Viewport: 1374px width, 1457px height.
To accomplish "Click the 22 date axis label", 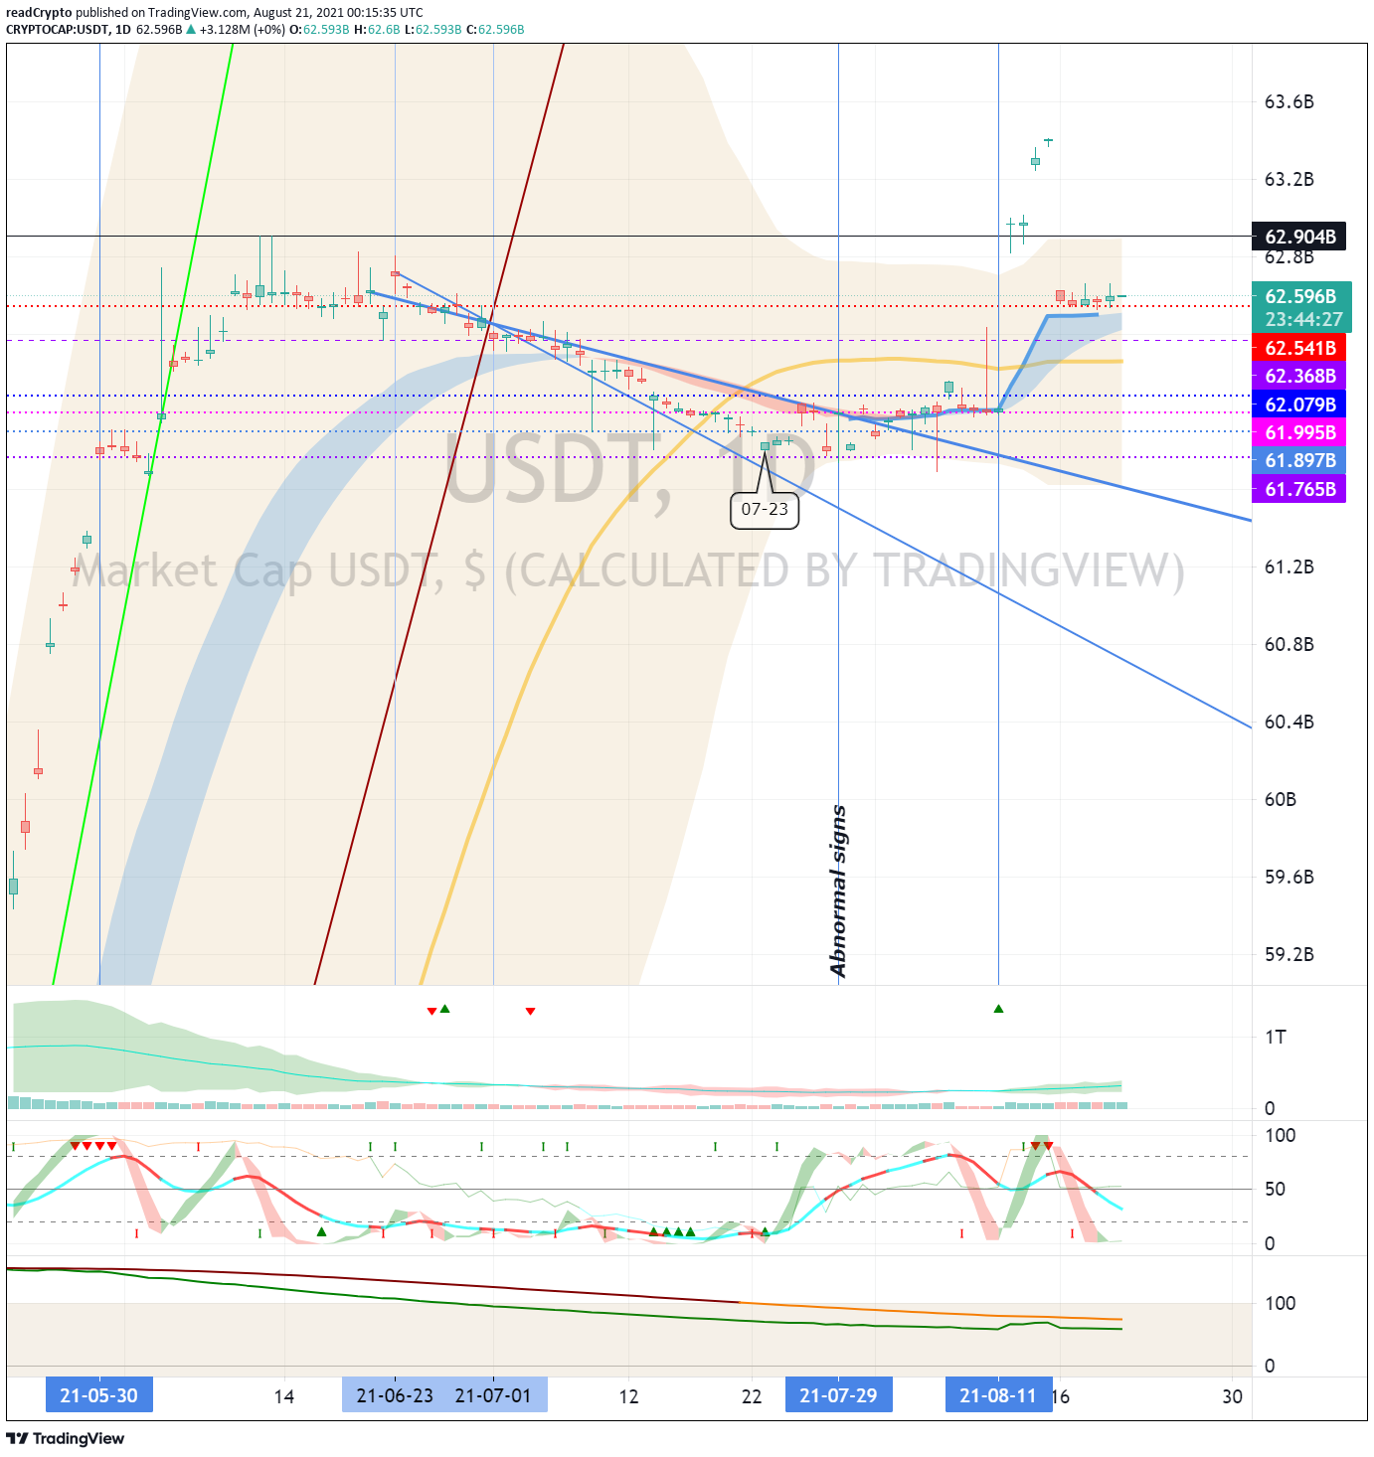I will click(x=752, y=1396).
